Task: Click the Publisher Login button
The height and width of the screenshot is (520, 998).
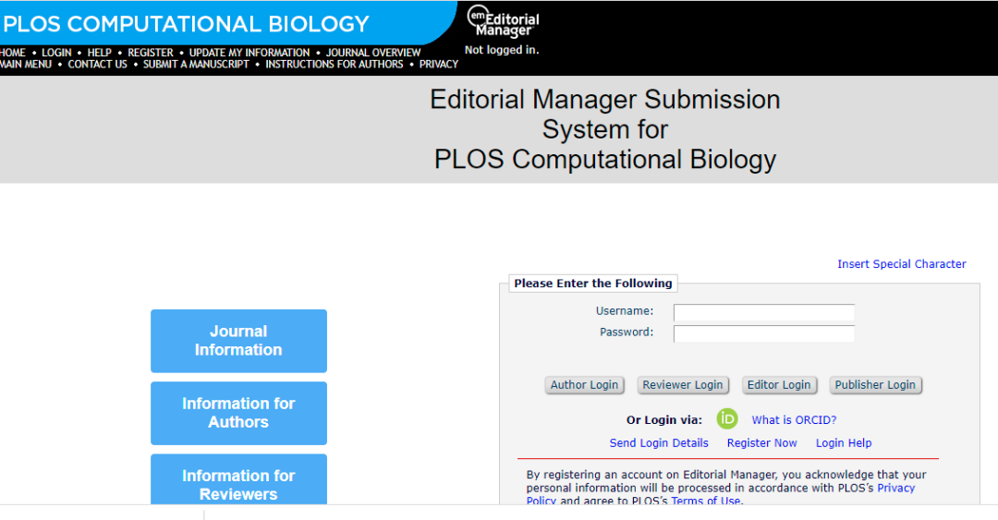Action: pyautogui.click(x=875, y=385)
